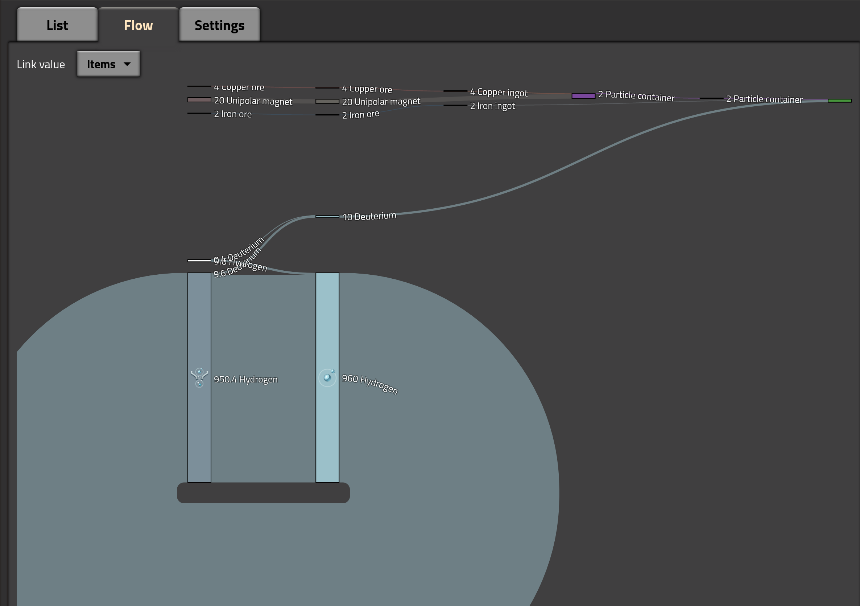Image resolution: width=860 pixels, height=606 pixels.
Task: Open the Settings tab
Action: 219,25
